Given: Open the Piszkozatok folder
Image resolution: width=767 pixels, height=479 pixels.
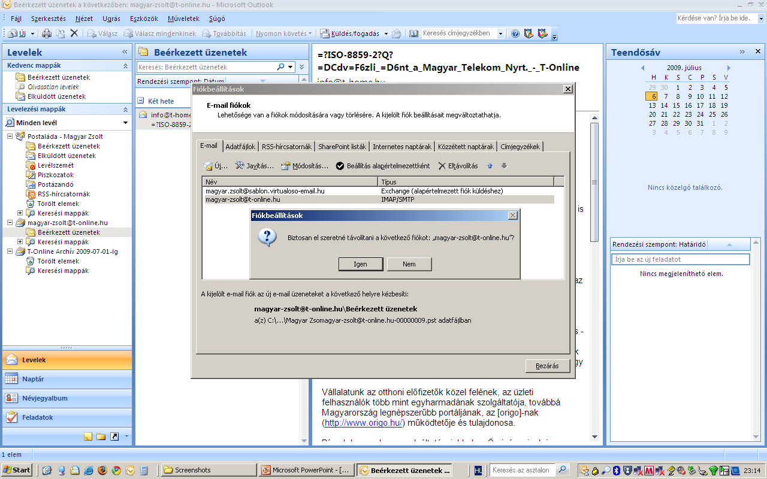Looking at the screenshot, I should coord(56,175).
